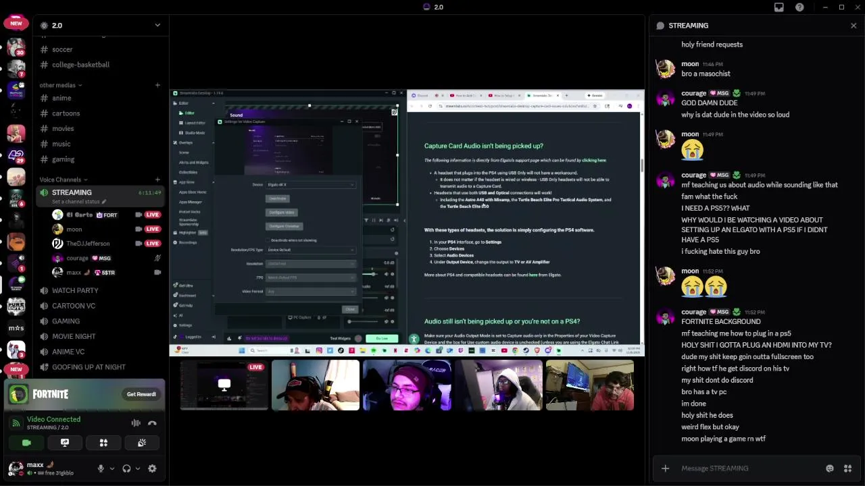The width and height of the screenshot is (865, 486).
Task: Open noise suppression waveform icon
Action: 136,423
